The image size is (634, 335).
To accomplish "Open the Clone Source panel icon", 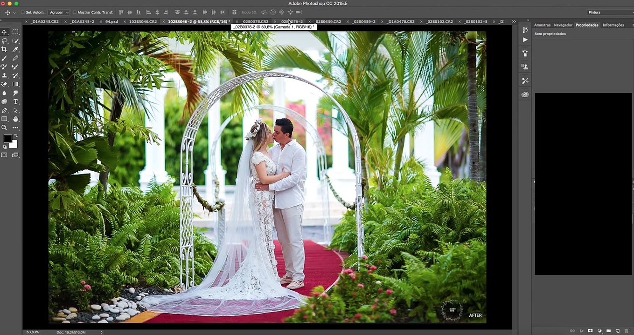I will coord(525,67).
